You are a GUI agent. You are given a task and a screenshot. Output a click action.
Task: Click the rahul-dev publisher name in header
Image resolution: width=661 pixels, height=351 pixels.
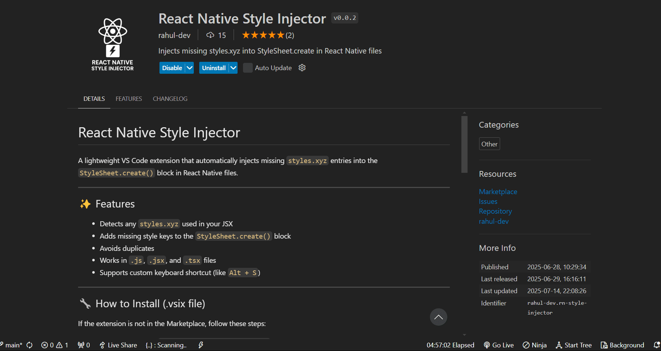[x=174, y=35]
